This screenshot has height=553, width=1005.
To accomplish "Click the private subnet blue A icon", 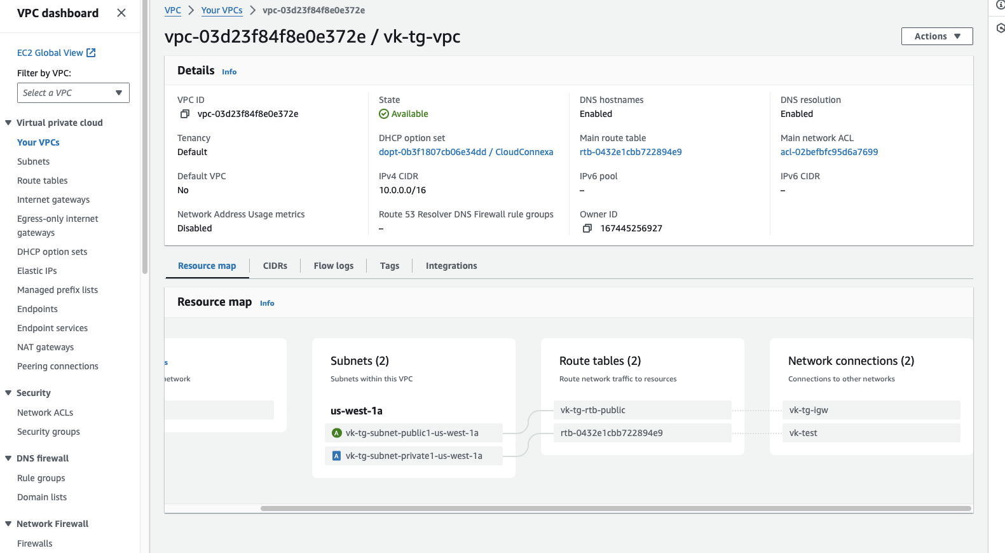I will tap(337, 456).
